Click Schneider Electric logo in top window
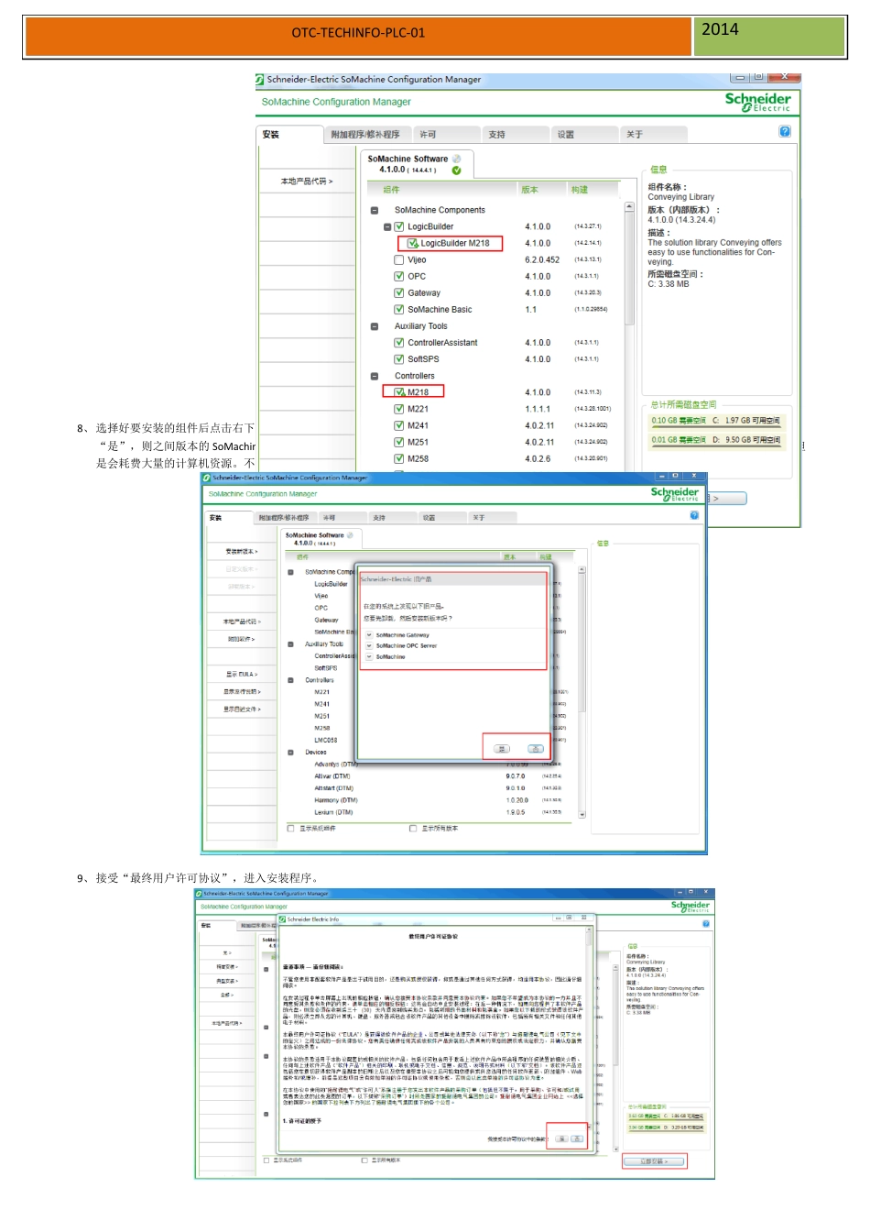 click(758, 102)
